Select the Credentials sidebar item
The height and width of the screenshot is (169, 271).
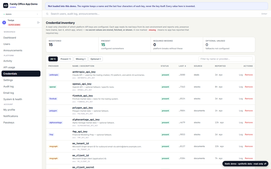21,74
